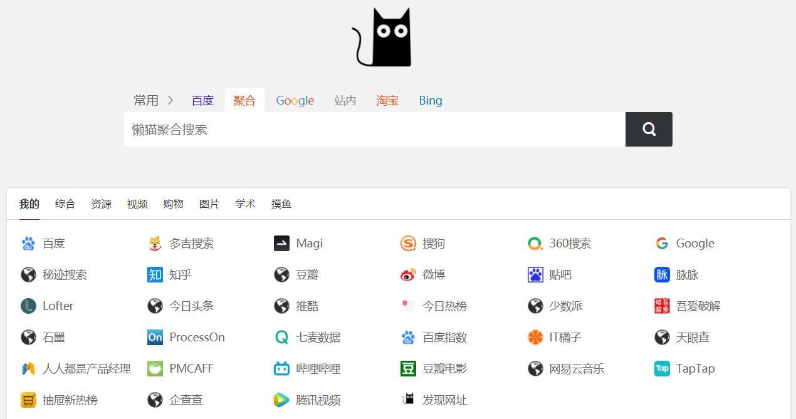796x419 pixels.
Task: Click the 秘迹搜索 globe icon
Action: 28,274
